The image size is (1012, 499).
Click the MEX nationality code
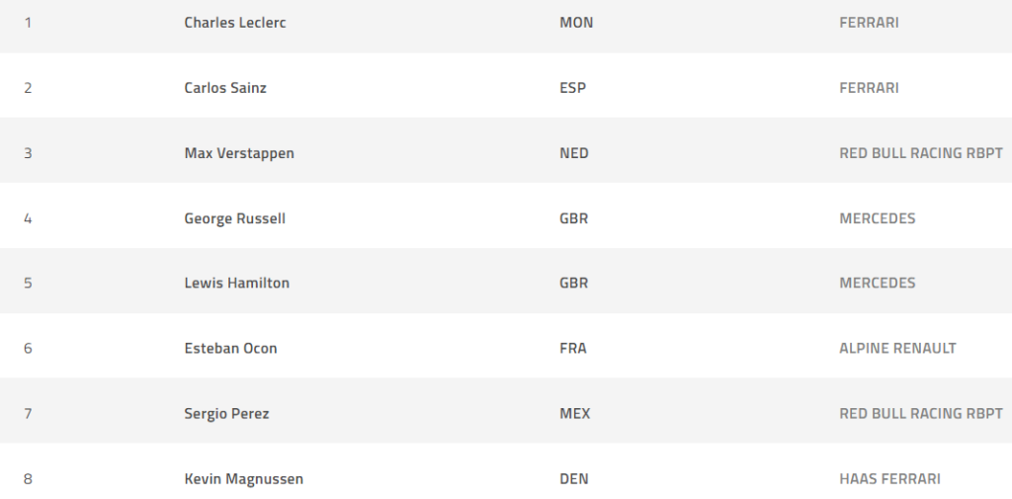point(574,413)
